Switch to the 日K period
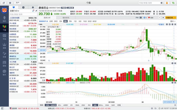The height and width of the screenshot is (110, 177). [x=61, y=21]
